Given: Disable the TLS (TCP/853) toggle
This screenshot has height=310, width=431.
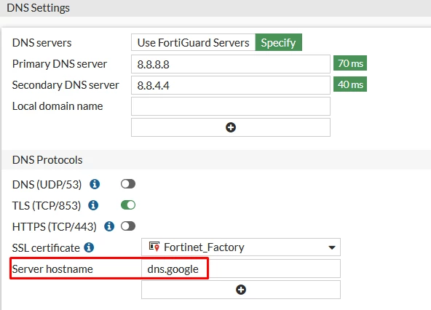Looking at the screenshot, I should pos(128,205).
